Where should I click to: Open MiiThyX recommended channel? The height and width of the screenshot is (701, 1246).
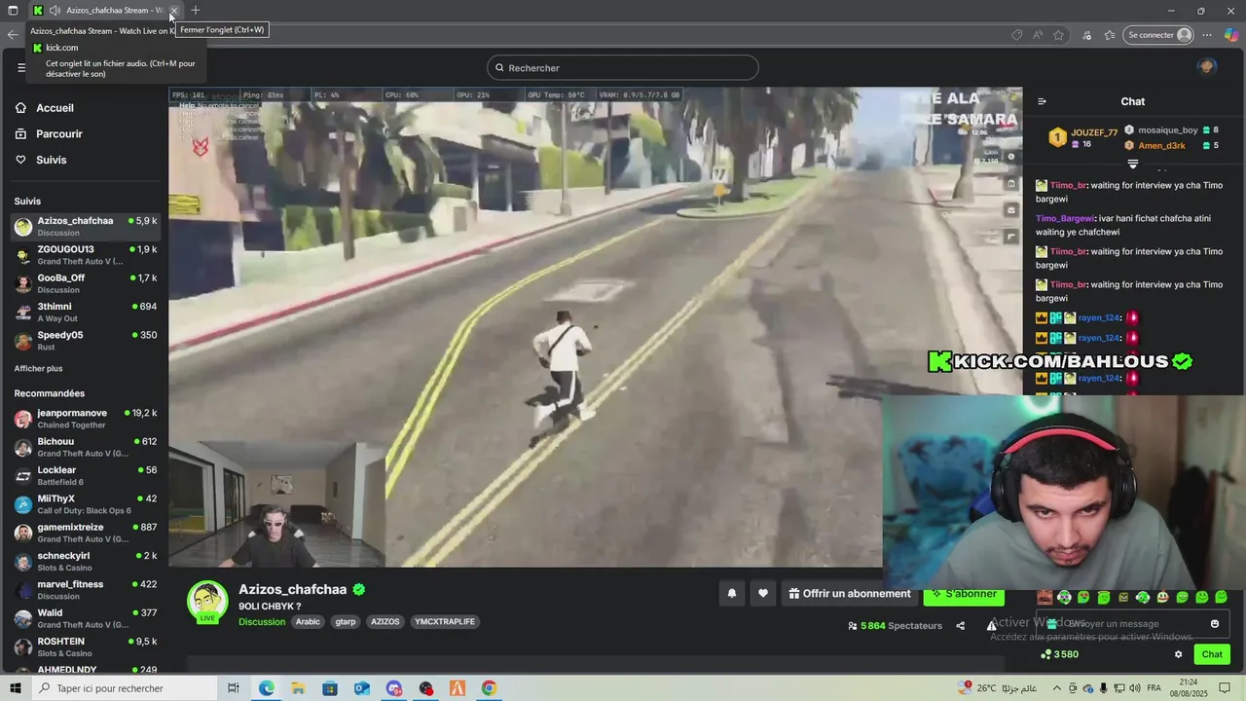point(86,504)
